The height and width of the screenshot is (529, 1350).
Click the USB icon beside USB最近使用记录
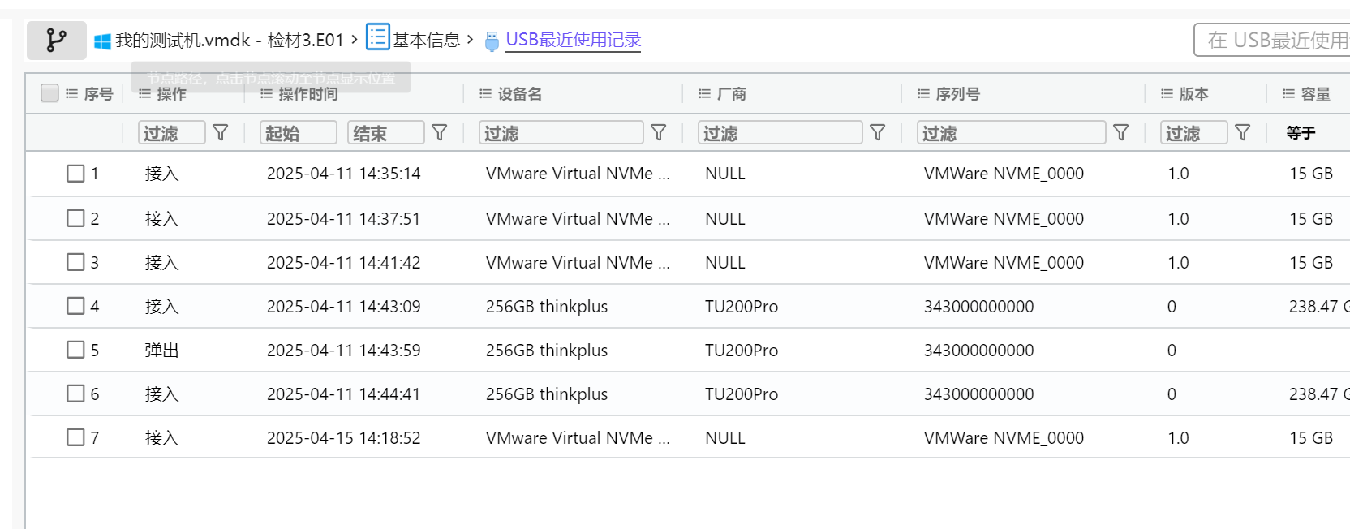tap(492, 41)
